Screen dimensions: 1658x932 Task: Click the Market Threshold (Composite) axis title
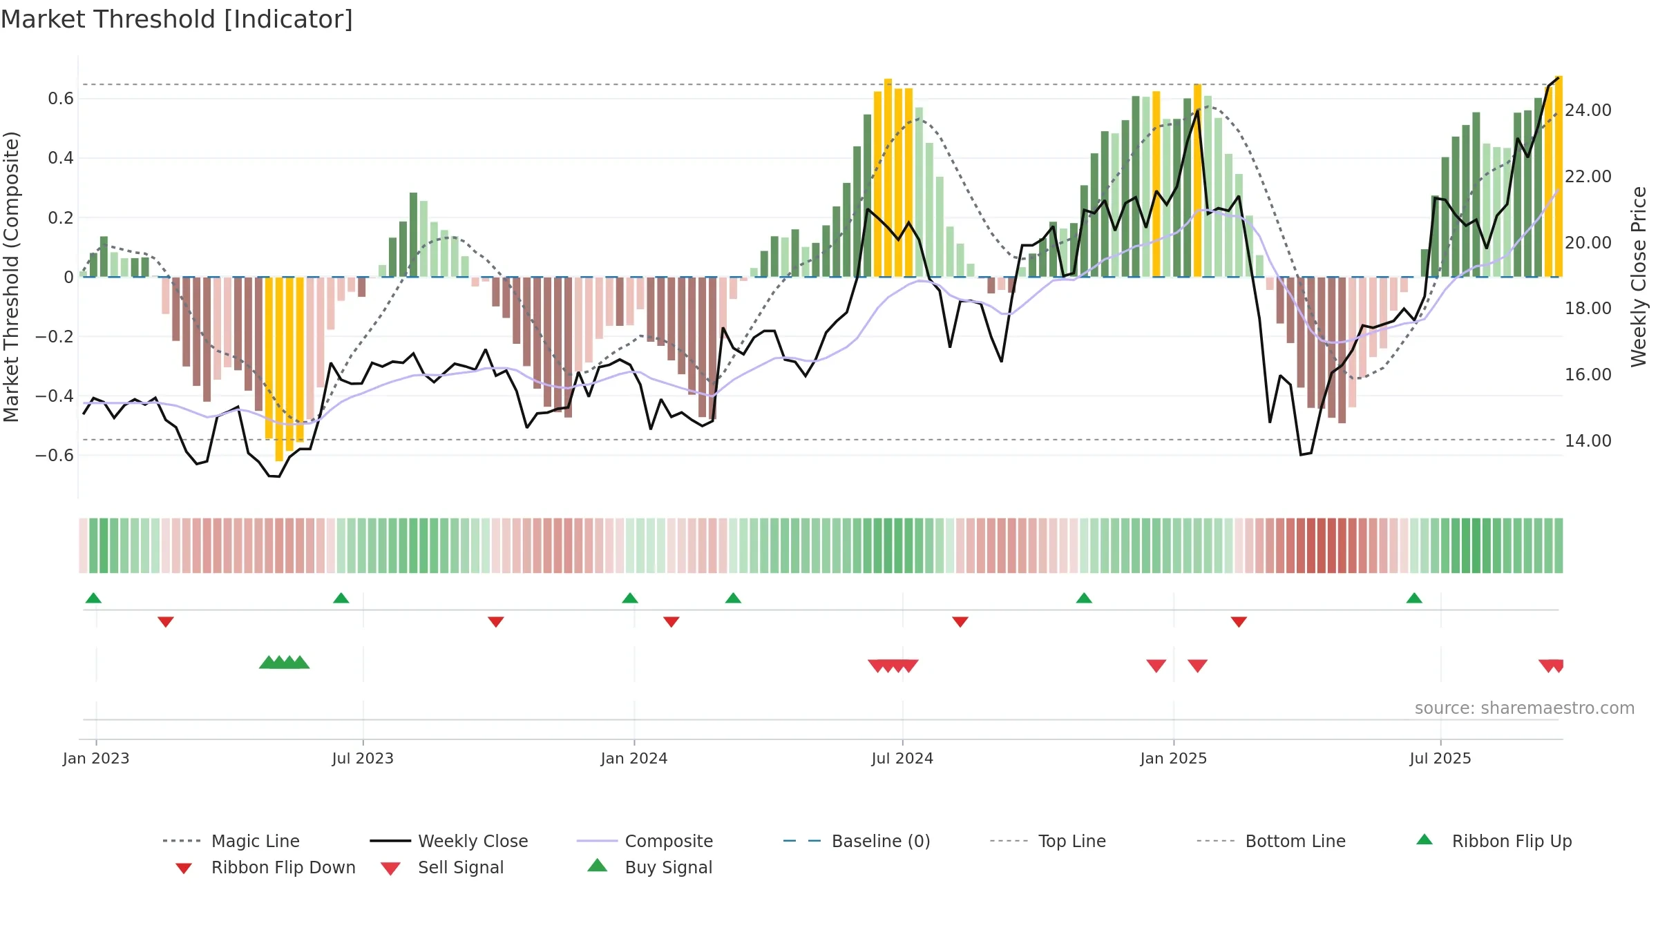coord(11,277)
